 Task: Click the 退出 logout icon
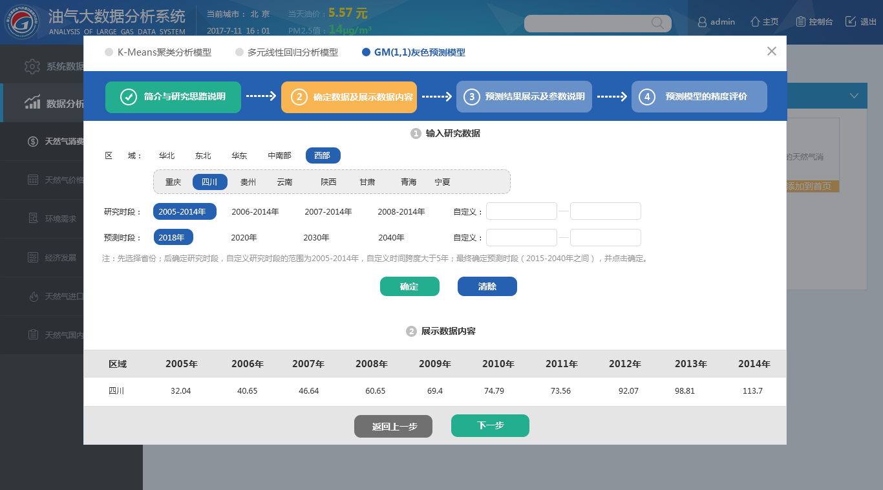pos(851,21)
